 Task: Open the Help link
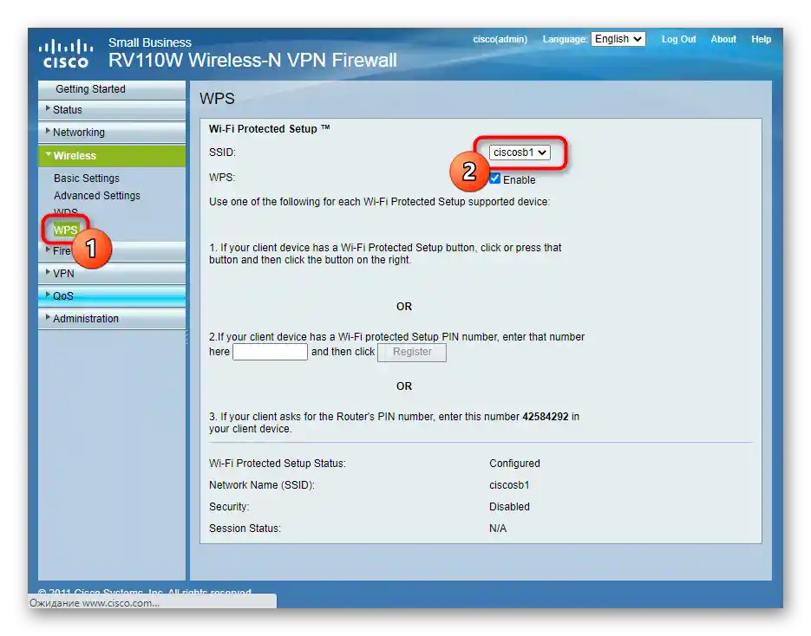click(761, 39)
